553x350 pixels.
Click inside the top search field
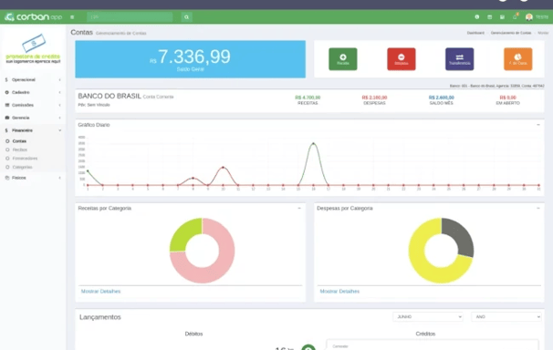(130, 17)
